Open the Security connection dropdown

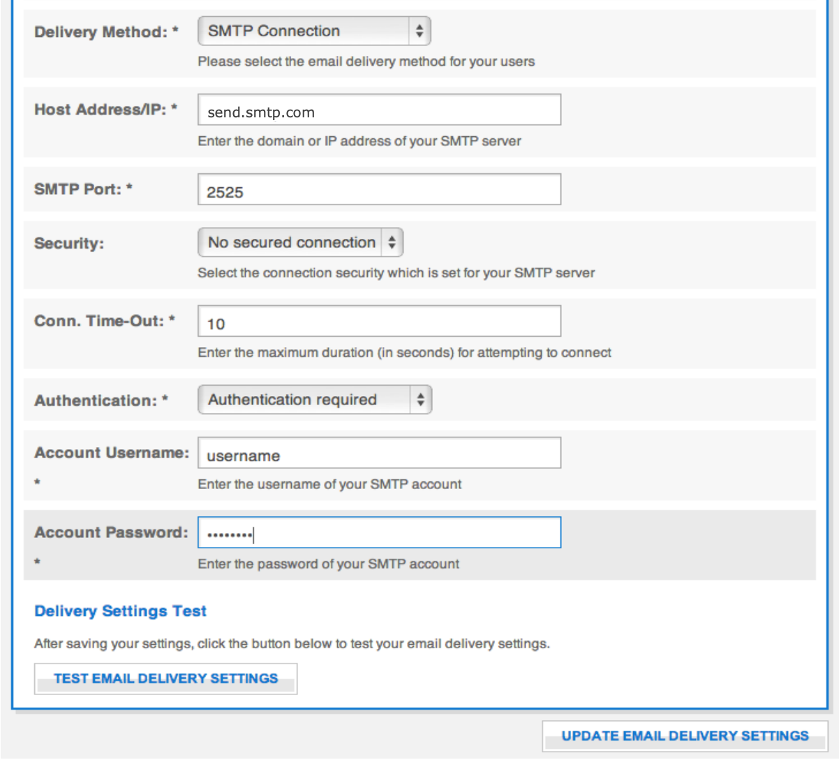[300, 242]
